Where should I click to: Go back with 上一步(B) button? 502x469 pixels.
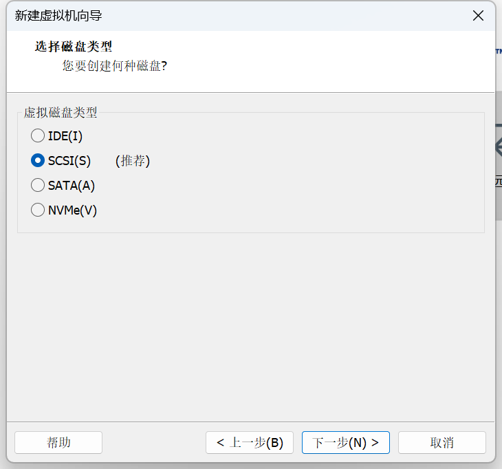click(250, 442)
